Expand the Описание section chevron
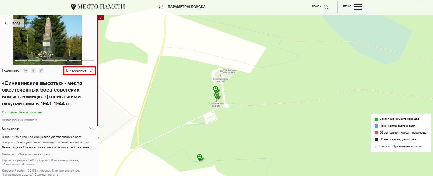This screenshot has height=176, width=433. tap(91, 128)
